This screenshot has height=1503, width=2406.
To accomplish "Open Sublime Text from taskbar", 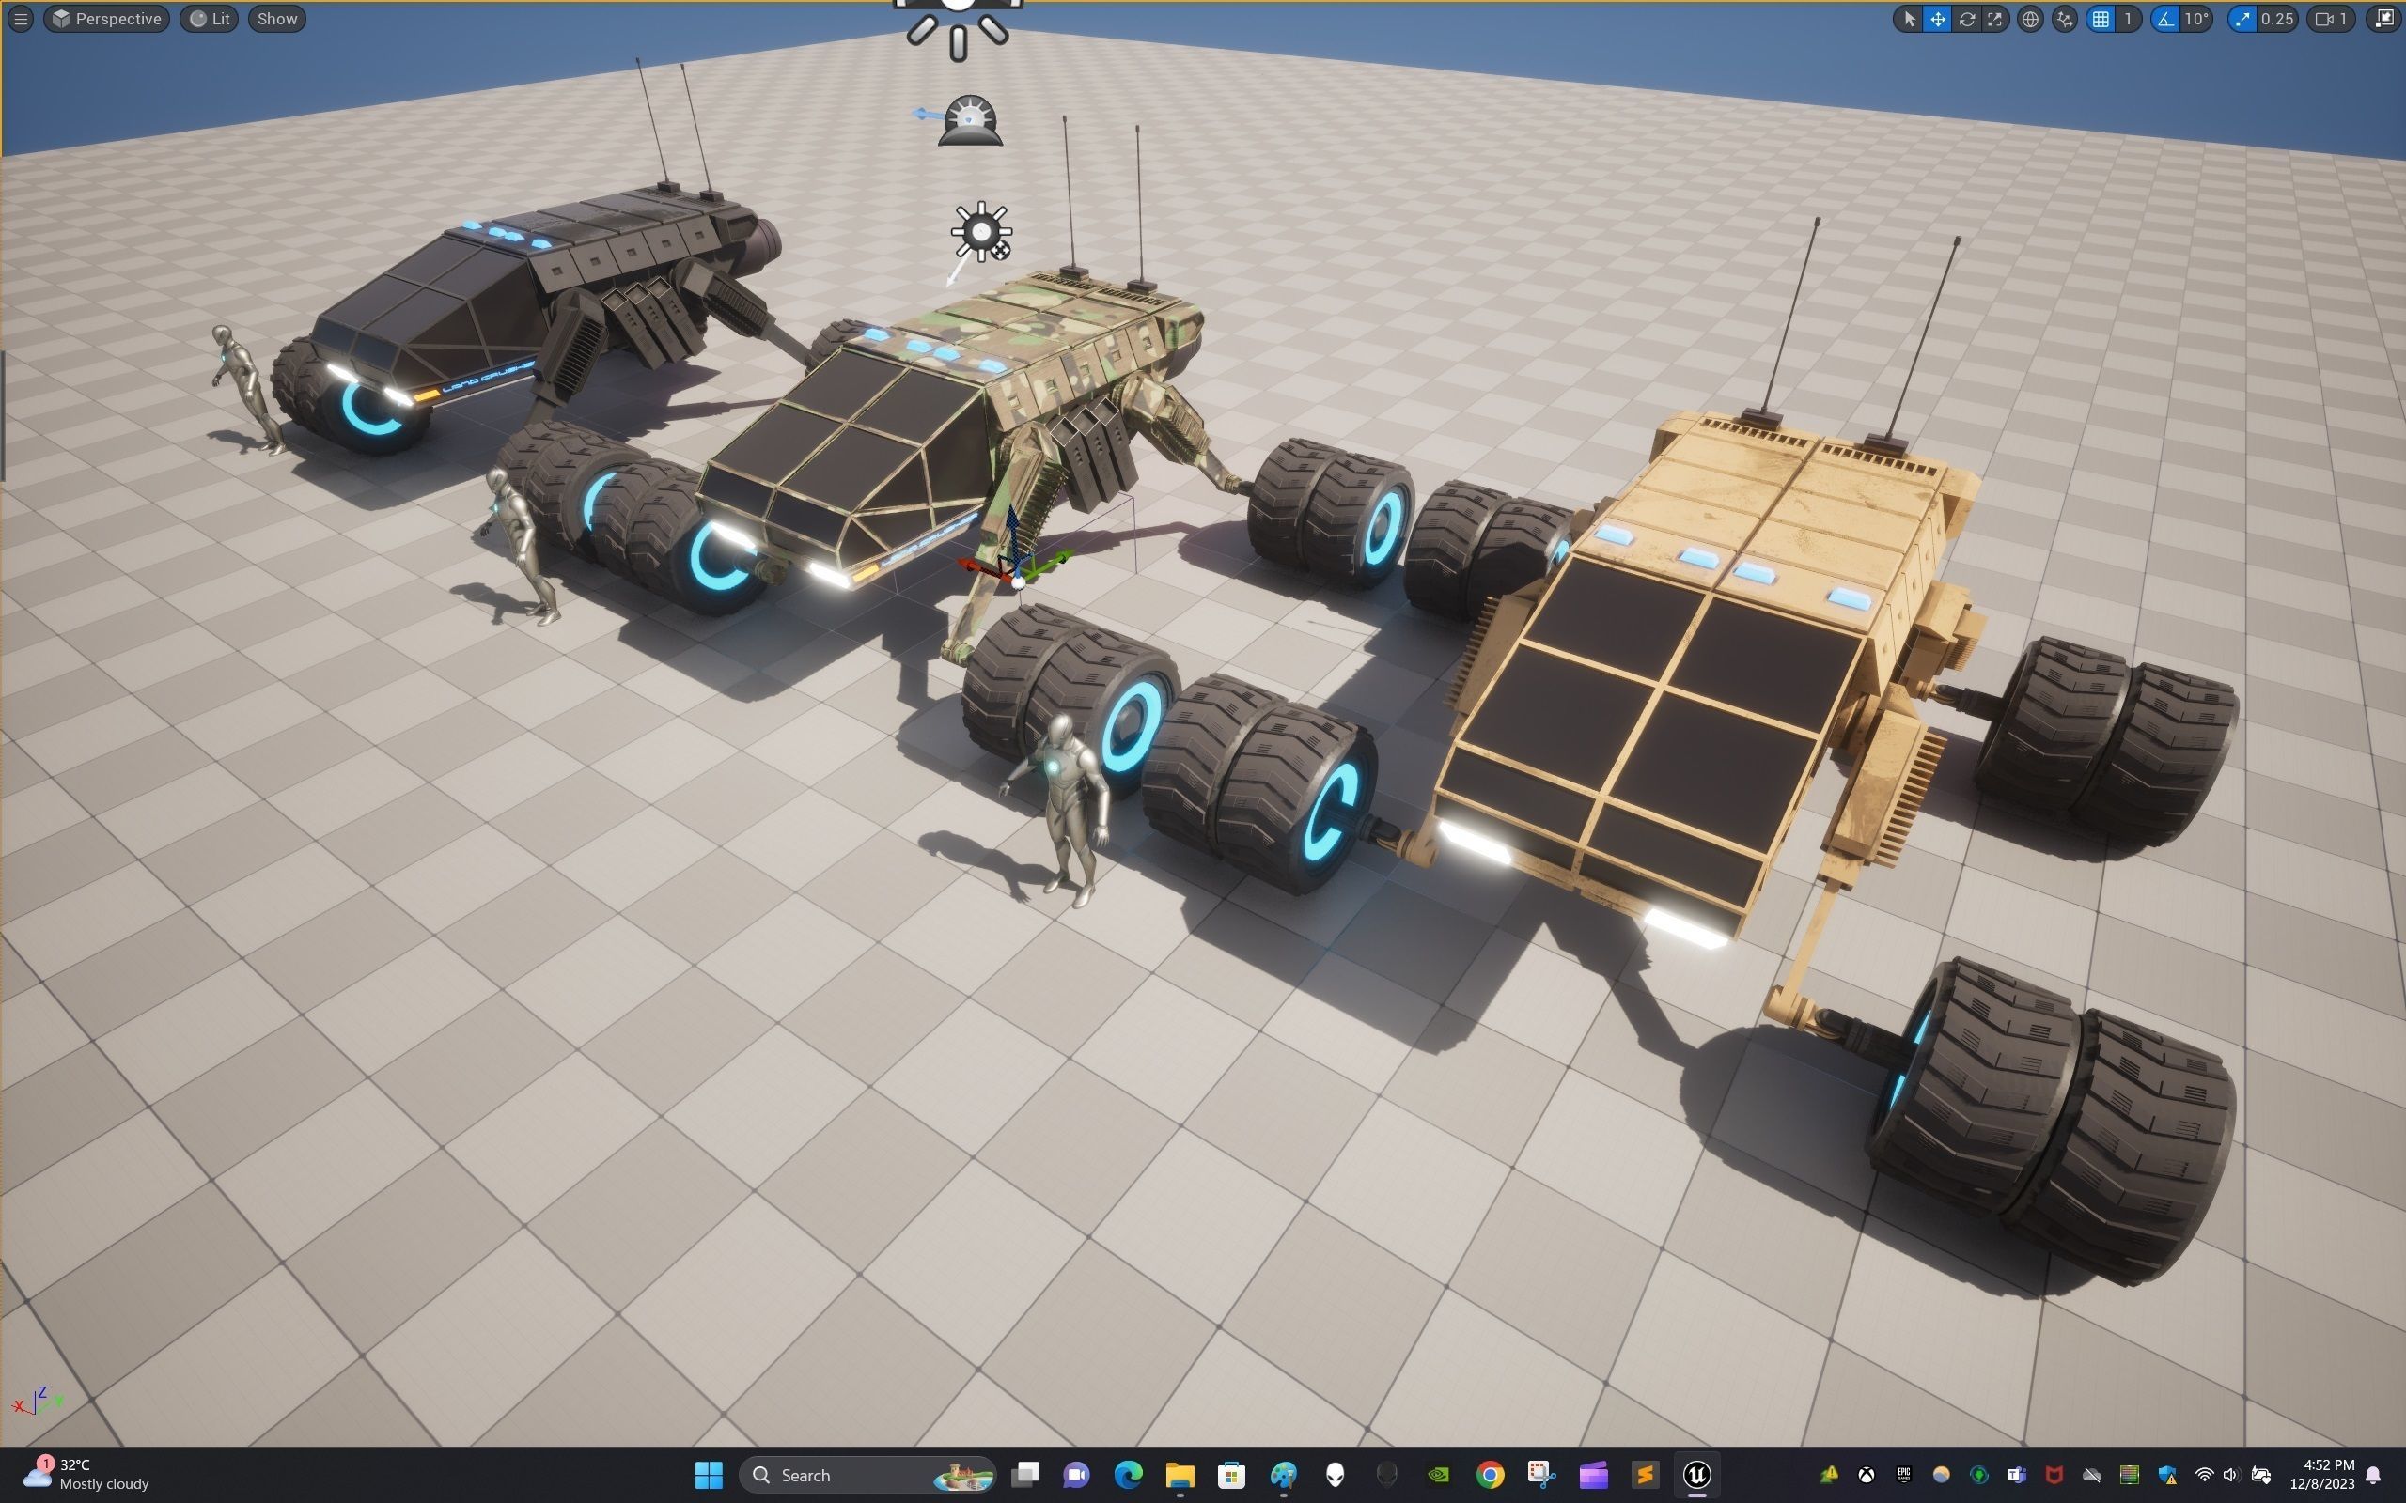I will tap(1646, 1475).
